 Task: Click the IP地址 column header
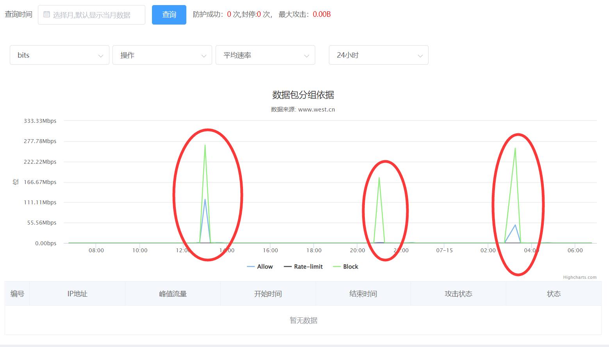click(77, 294)
